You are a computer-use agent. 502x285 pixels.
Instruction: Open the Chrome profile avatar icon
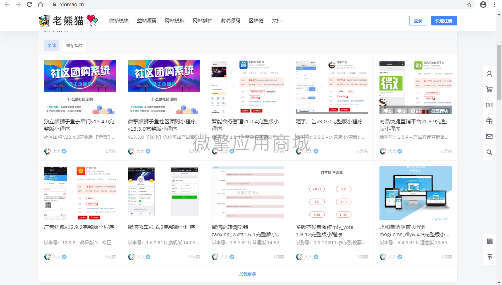(483, 5)
